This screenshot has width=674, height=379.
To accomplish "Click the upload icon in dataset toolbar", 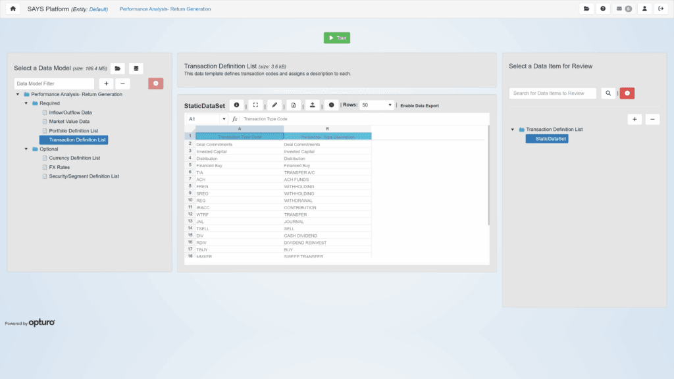I will [x=313, y=105].
